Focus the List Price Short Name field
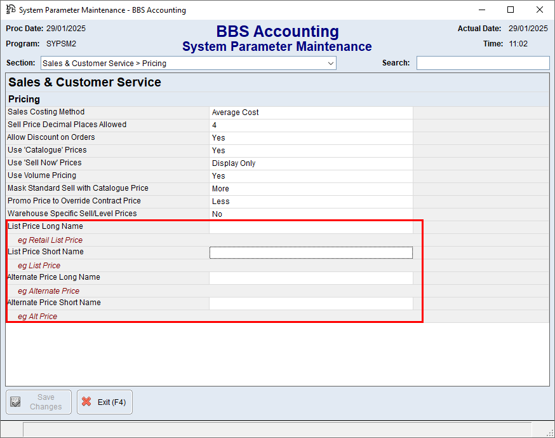Image resolution: width=555 pixels, height=438 pixels. [311, 252]
